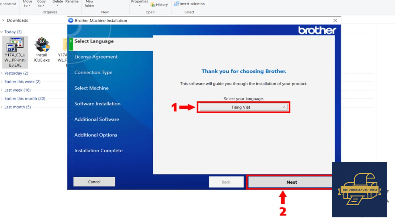Expand the Yesterday (2) file group

point(2,73)
